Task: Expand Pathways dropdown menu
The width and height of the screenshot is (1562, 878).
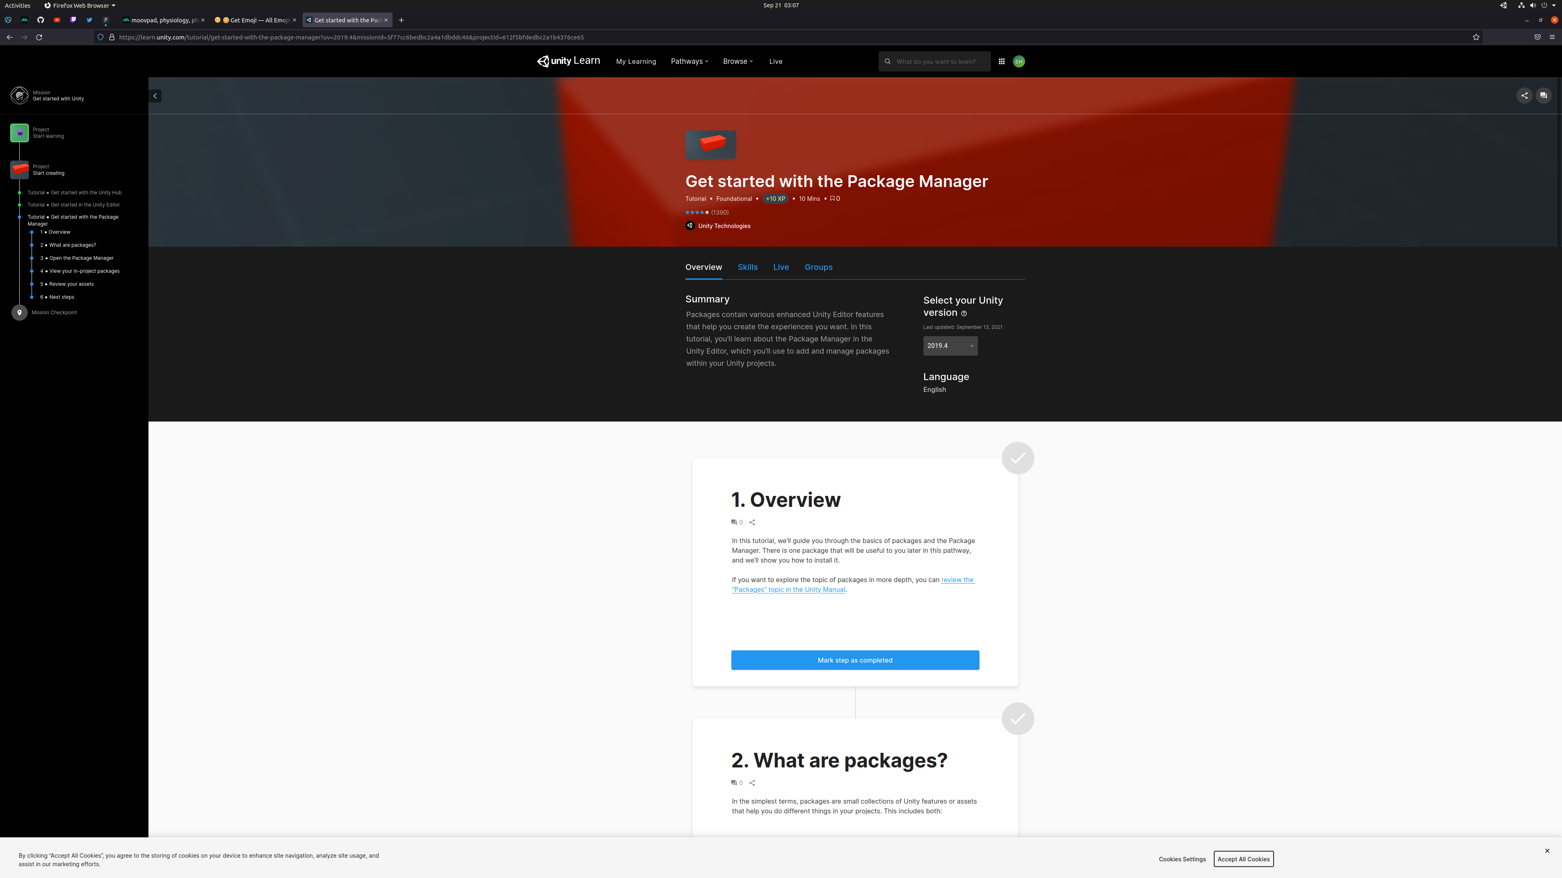Action: point(689,61)
